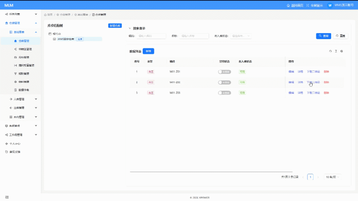Toggle the disable switch for W01-Z01
The width and height of the screenshot is (358, 201).
pyautogui.click(x=224, y=72)
